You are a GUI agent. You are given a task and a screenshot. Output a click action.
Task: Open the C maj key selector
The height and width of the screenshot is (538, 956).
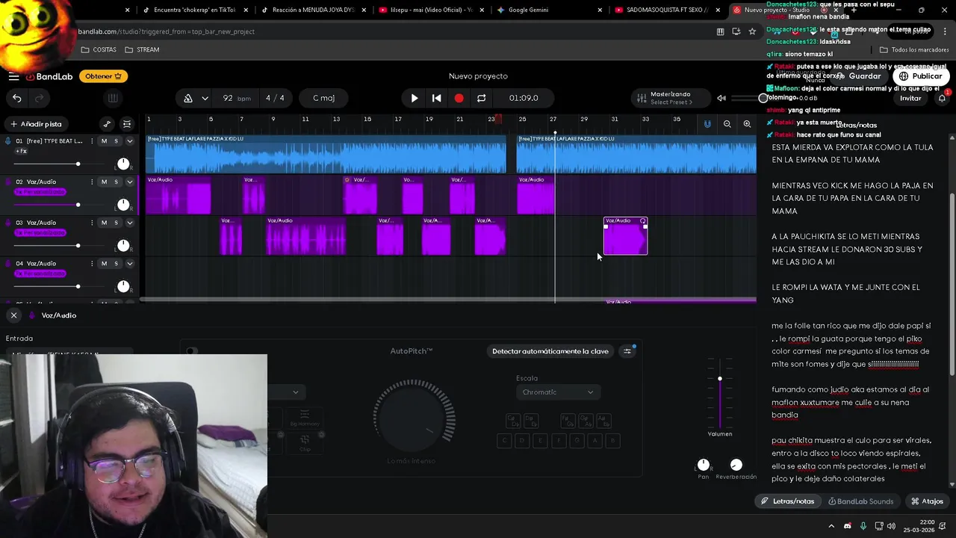(x=323, y=98)
